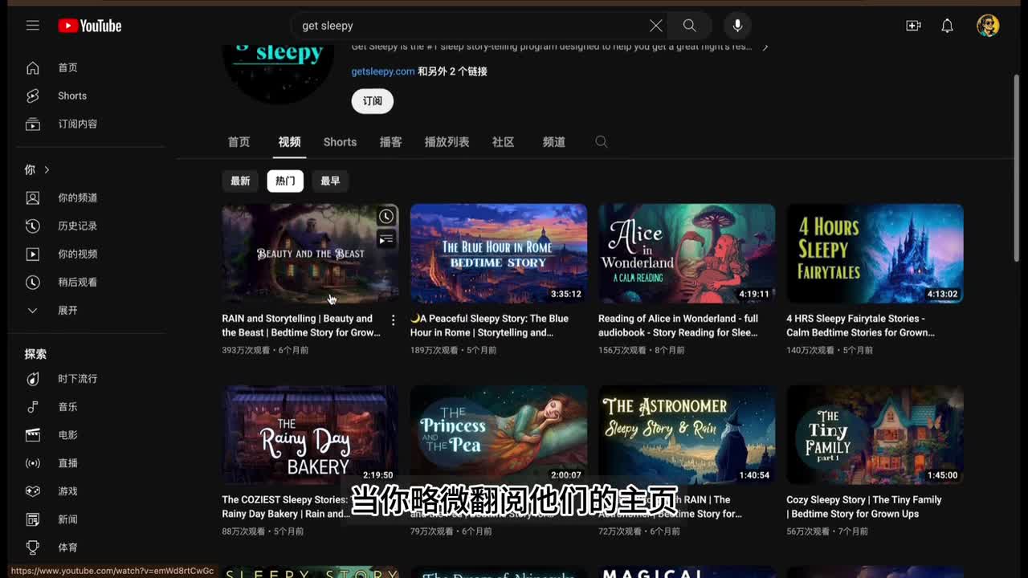Open more options for Beauty and the Beast video
1028x578 pixels.
pyautogui.click(x=393, y=320)
